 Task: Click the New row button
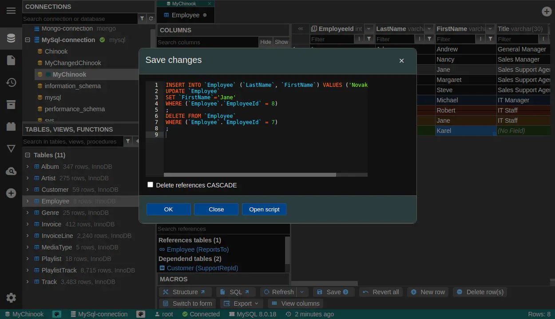point(428,292)
